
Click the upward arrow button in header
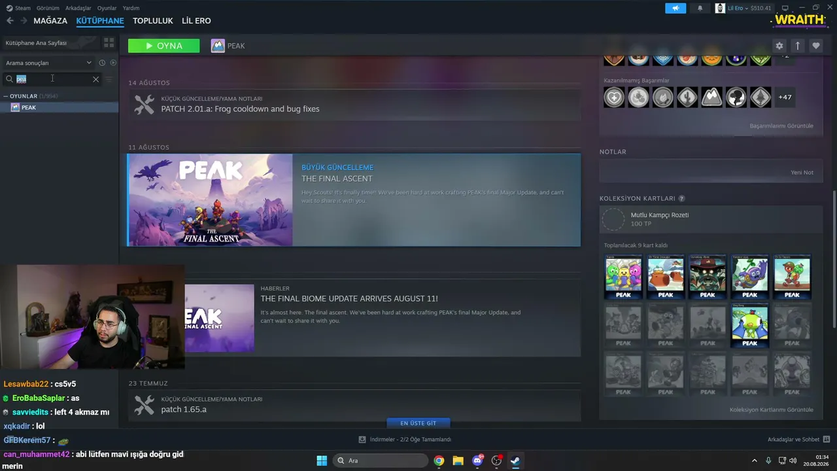tap(797, 46)
